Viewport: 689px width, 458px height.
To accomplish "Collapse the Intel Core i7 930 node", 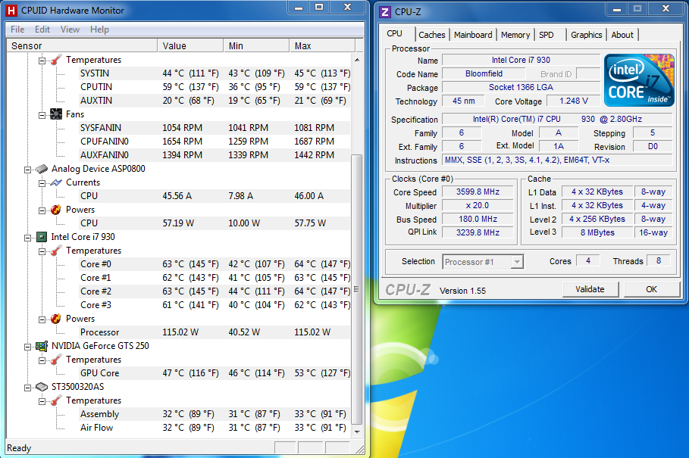I will pyautogui.click(x=28, y=238).
